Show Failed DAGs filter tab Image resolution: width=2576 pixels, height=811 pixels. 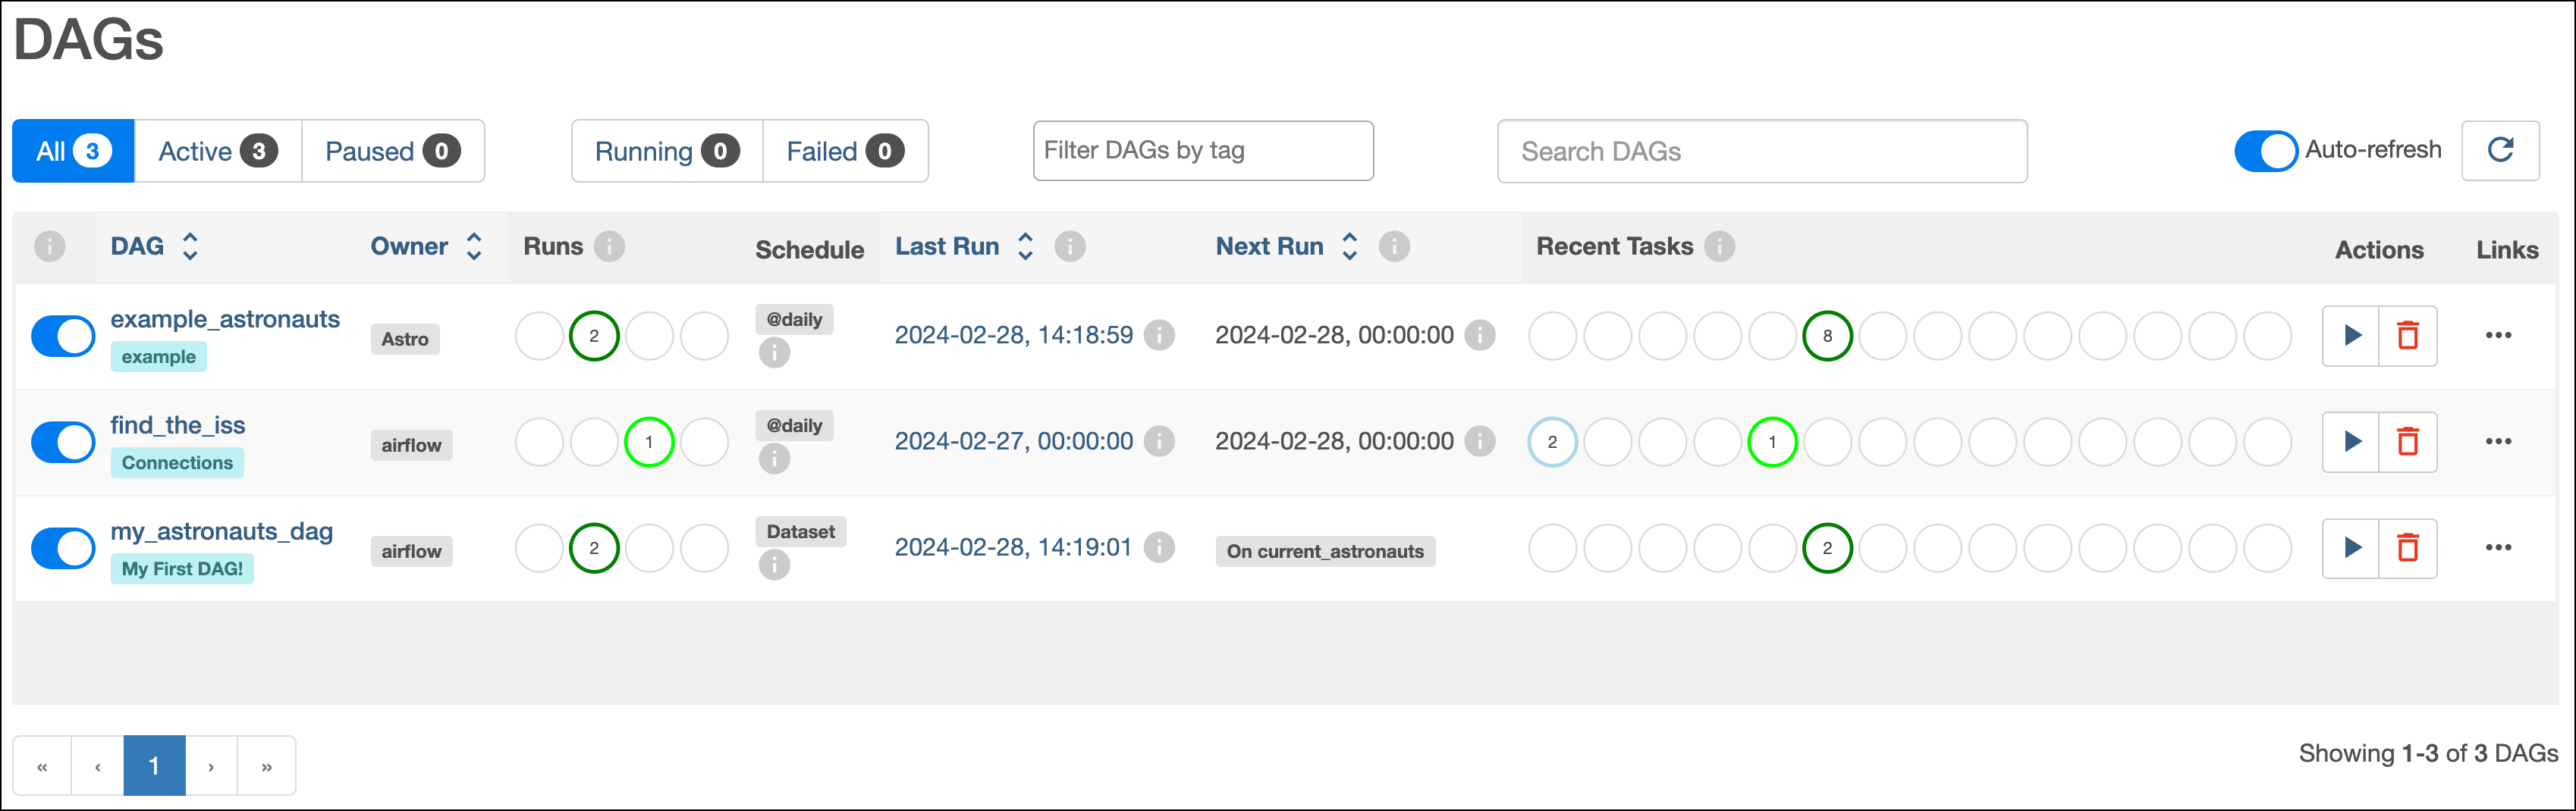(x=845, y=151)
